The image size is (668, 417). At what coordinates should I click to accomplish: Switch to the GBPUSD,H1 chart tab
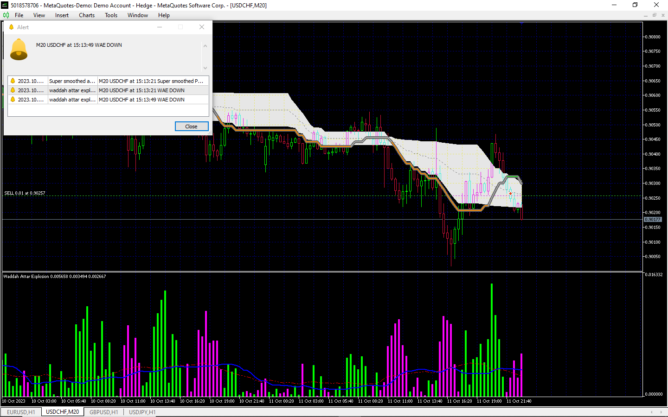tap(104, 412)
